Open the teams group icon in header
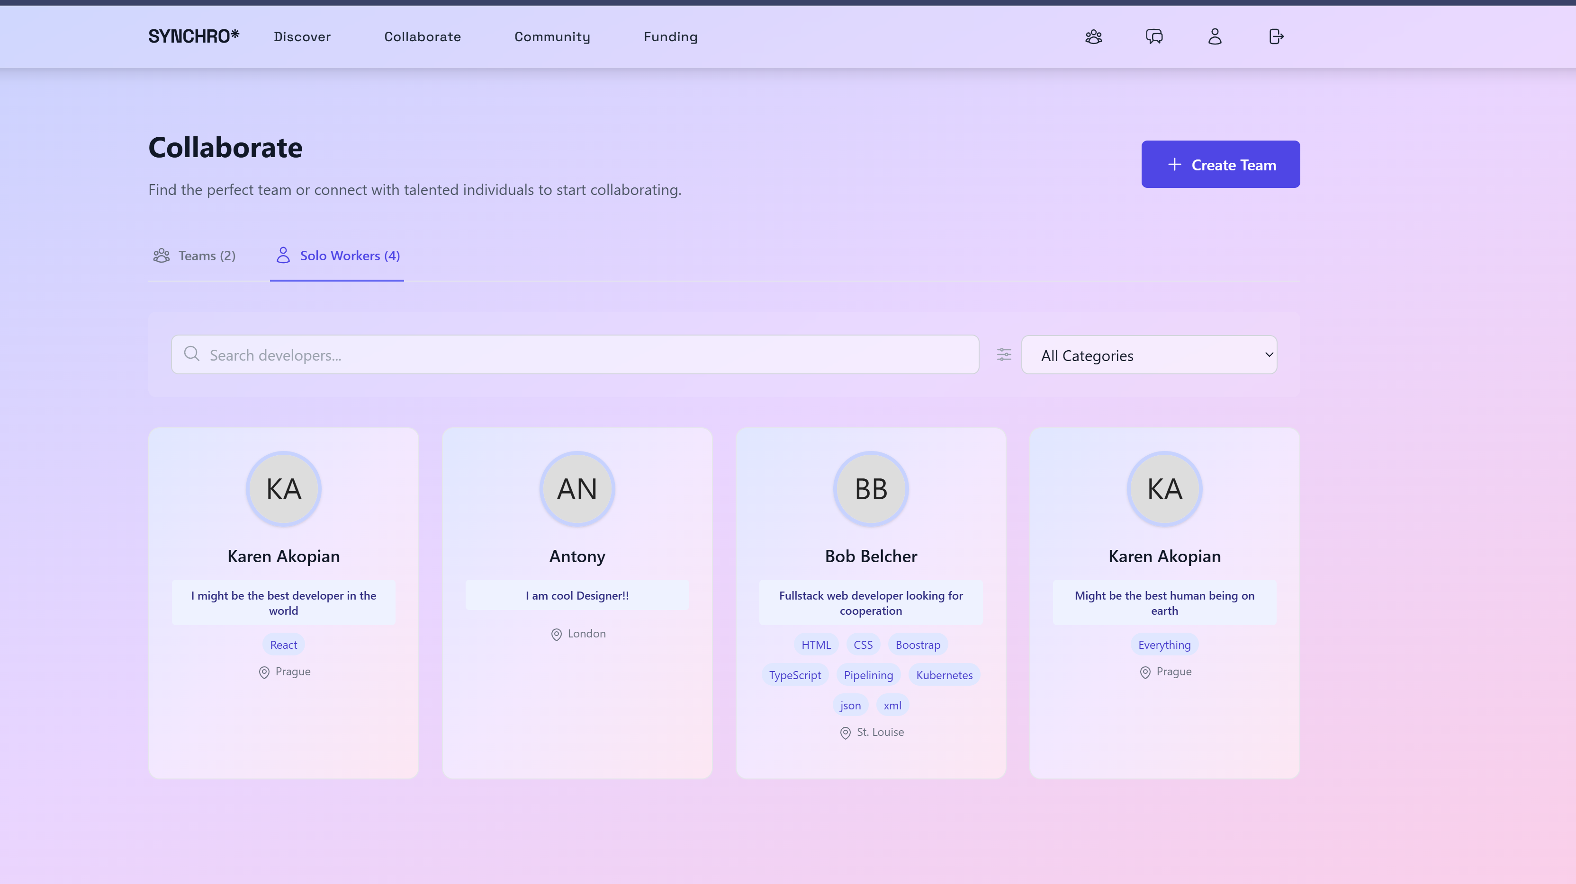This screenshot has height=884, width=1576. (x=1093, y=37)
